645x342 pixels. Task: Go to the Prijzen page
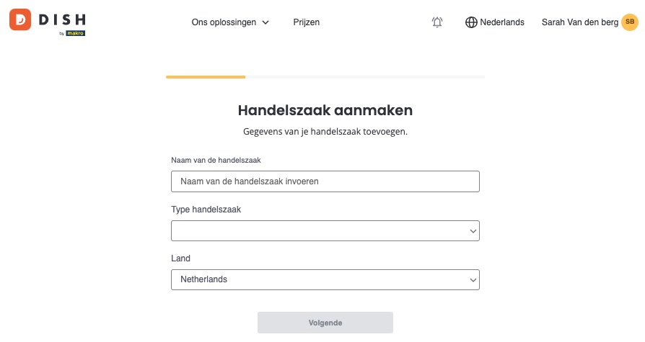tap(307, 22)
